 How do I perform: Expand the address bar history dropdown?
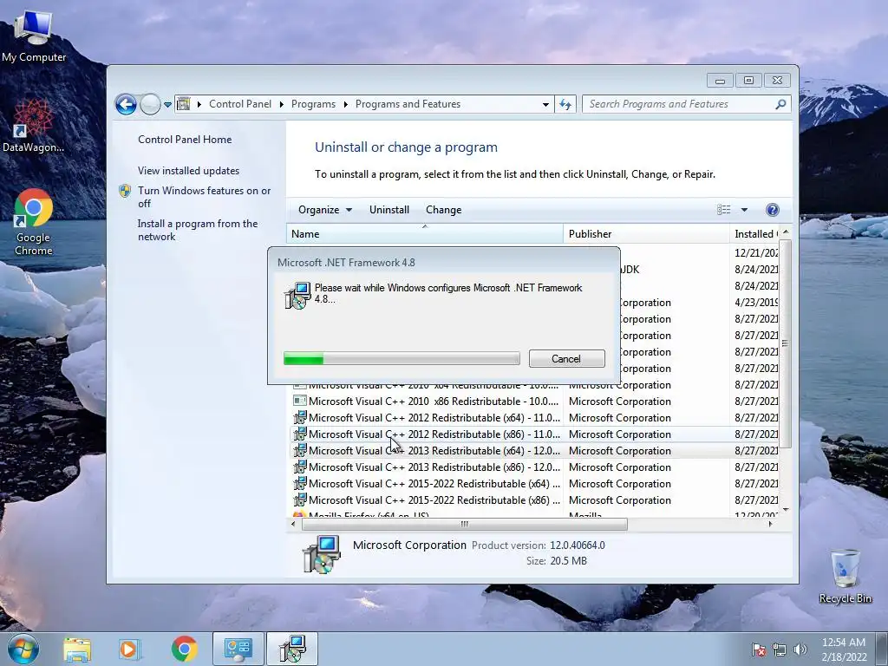coord(545,105)
